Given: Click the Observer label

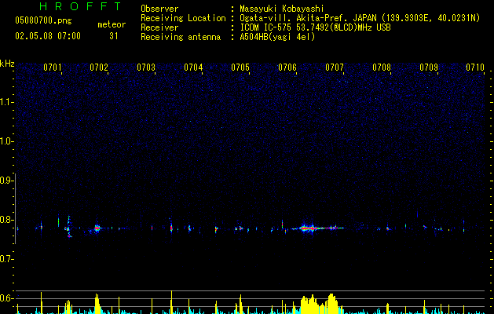Looking at the screenshot, I should (159, 9).
